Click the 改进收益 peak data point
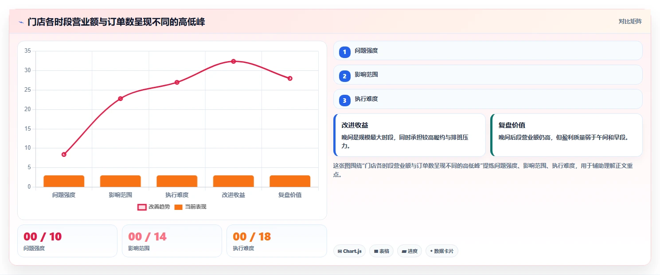 click(233, 61)
